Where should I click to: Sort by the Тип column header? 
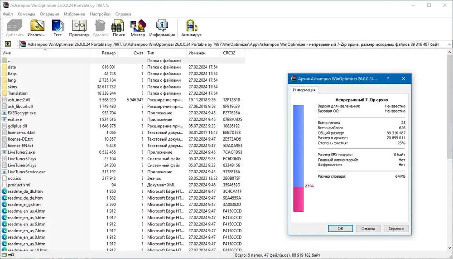[x=166, y=53]
